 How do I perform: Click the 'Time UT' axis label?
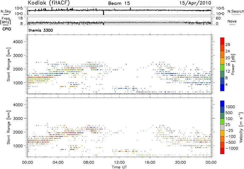pos(119,167)
